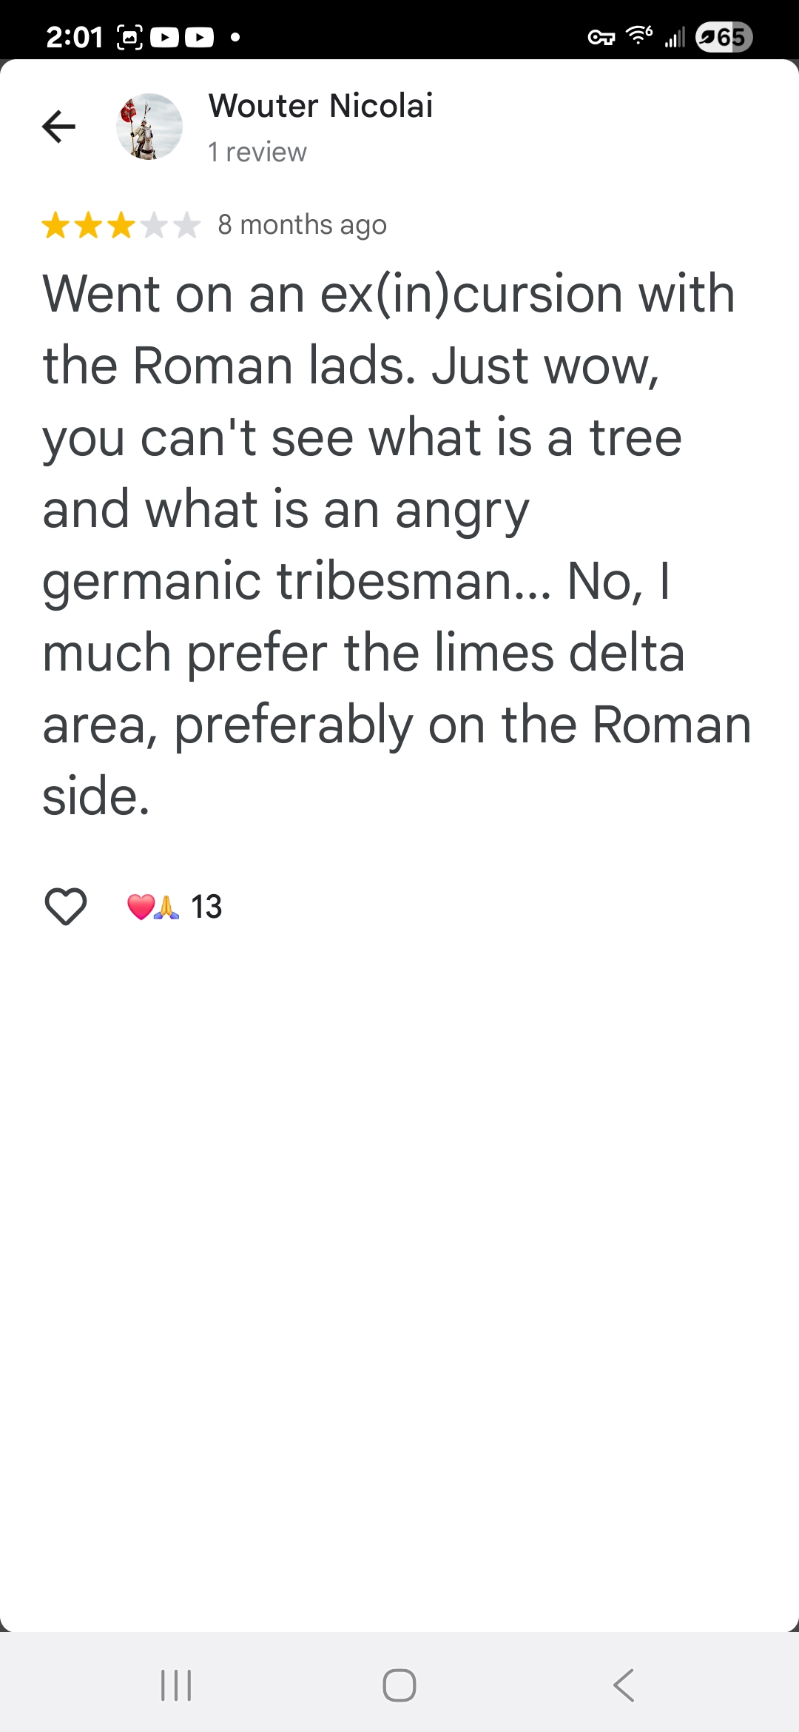The image size is (799, 1732).
Task: Tap the "8 months ago" timestamp
Action: (x=302, y=224)
